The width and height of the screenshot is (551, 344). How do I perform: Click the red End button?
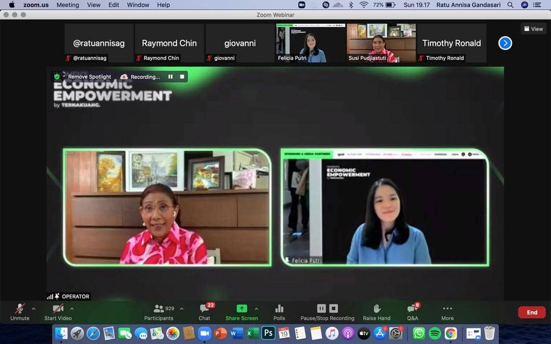click(x=532, y=312)
